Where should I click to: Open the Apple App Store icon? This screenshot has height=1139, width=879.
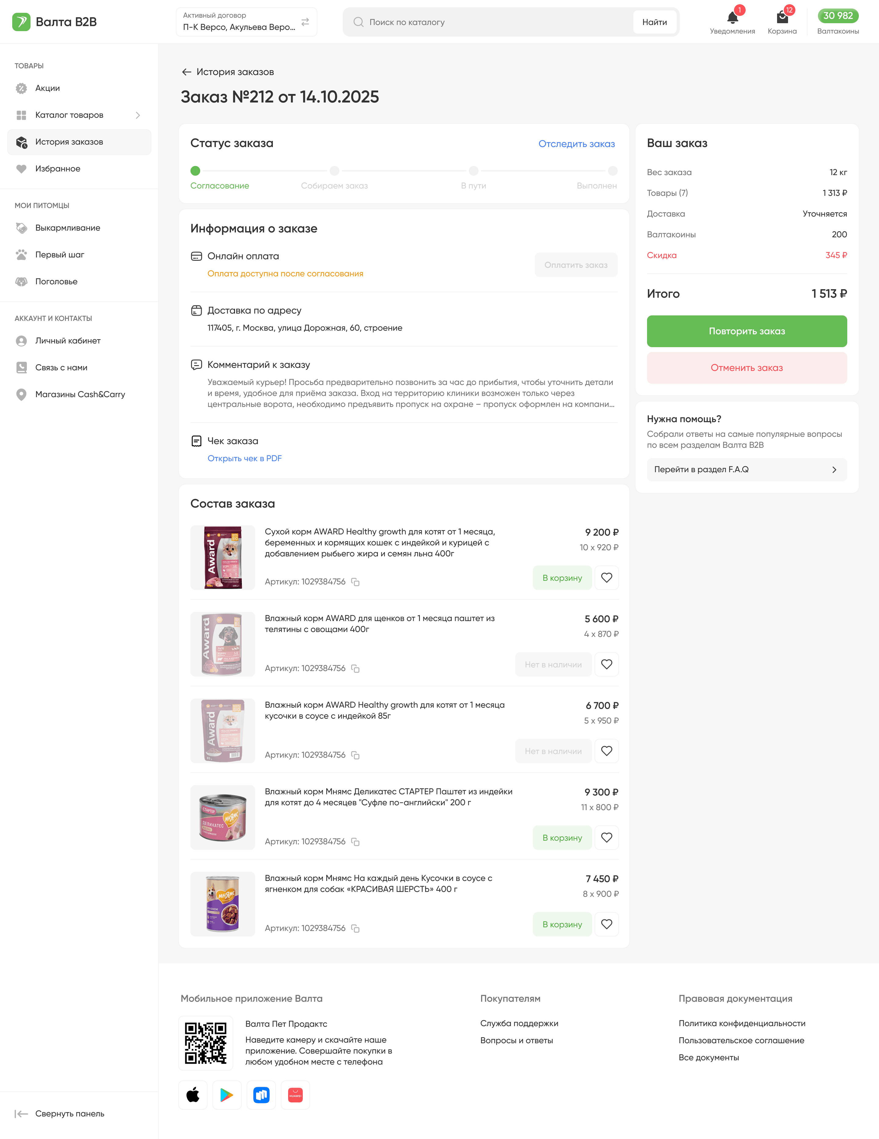pos(193,1095)
